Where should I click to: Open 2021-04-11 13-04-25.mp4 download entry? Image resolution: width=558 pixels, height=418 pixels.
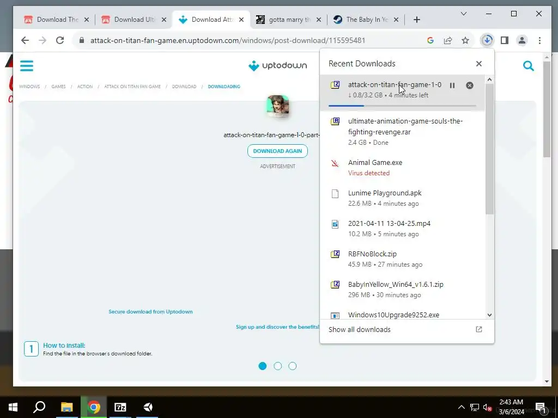pyautogui.click(x=402, y=229)
